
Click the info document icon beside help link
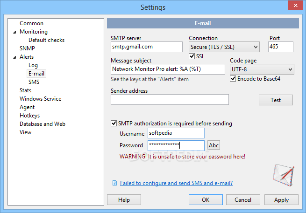(115, 183)
